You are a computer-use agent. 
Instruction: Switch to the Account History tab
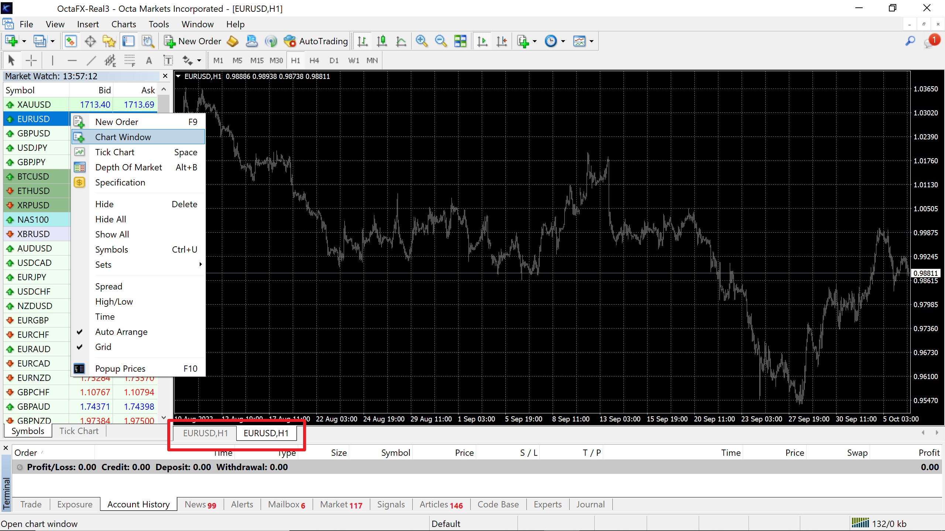[x=138, y=504]
